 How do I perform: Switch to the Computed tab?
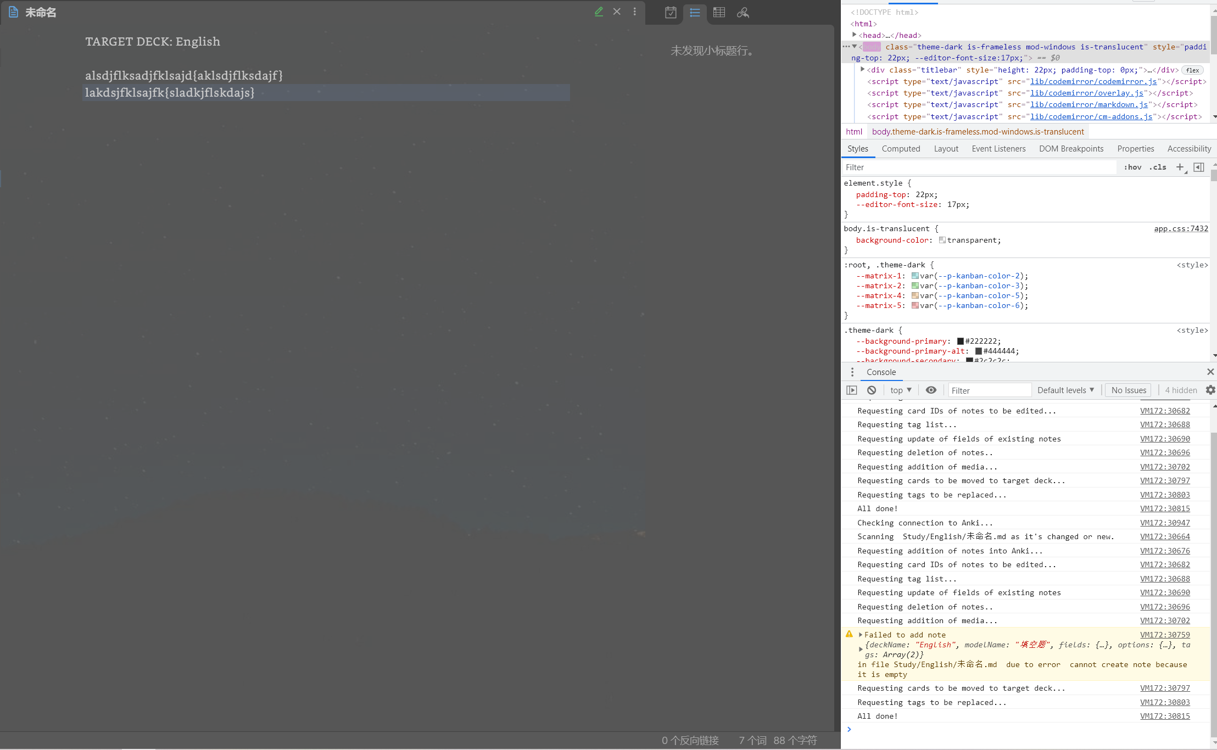[901, 148]
